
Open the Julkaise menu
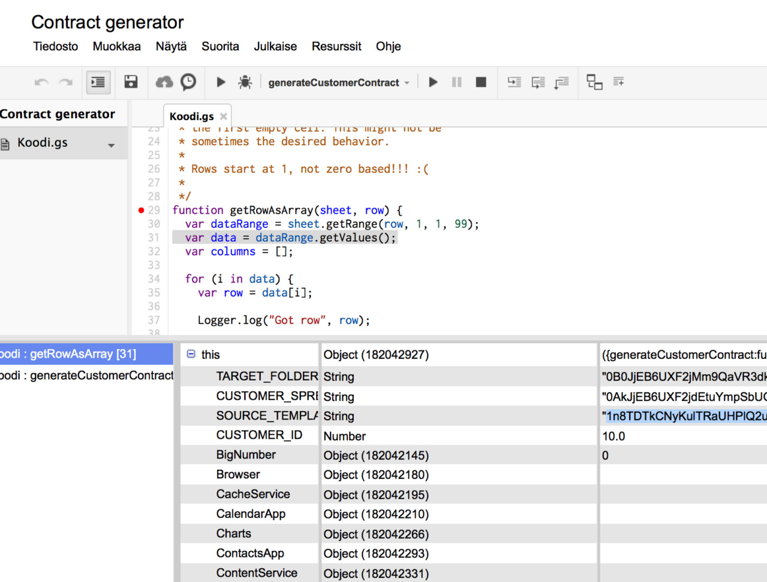275,46
